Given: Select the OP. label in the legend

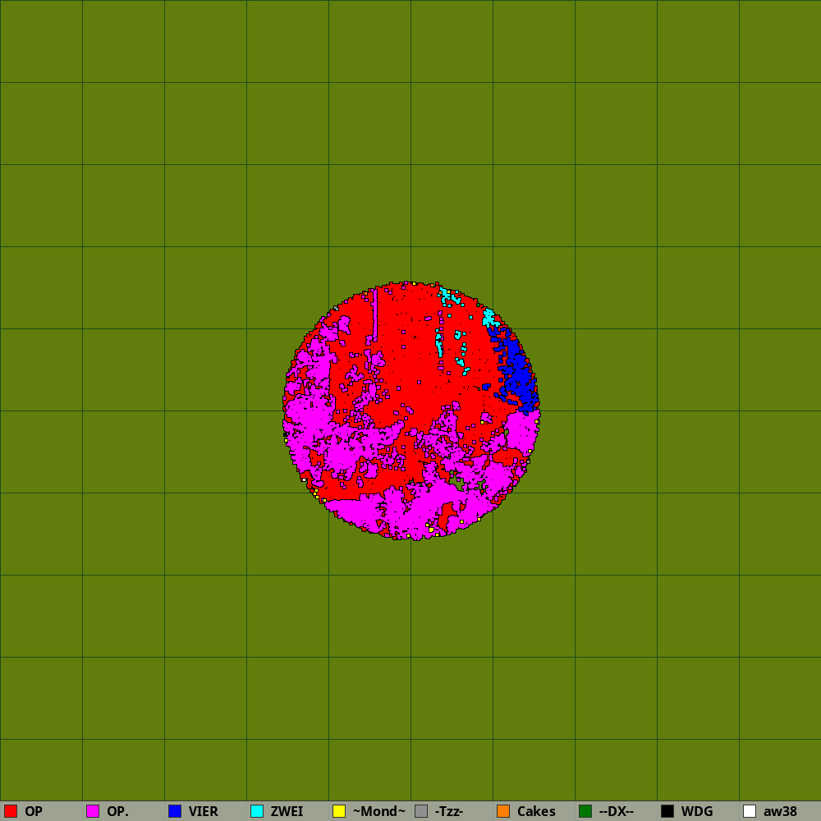Looking at the screenshot, I should click(x=117, y=811).
